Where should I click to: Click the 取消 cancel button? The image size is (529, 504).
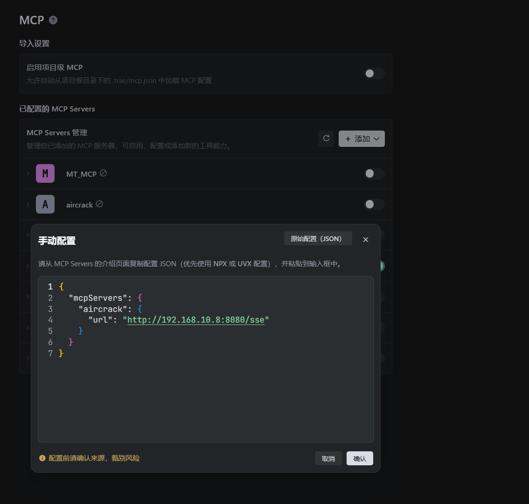[328, 458]
